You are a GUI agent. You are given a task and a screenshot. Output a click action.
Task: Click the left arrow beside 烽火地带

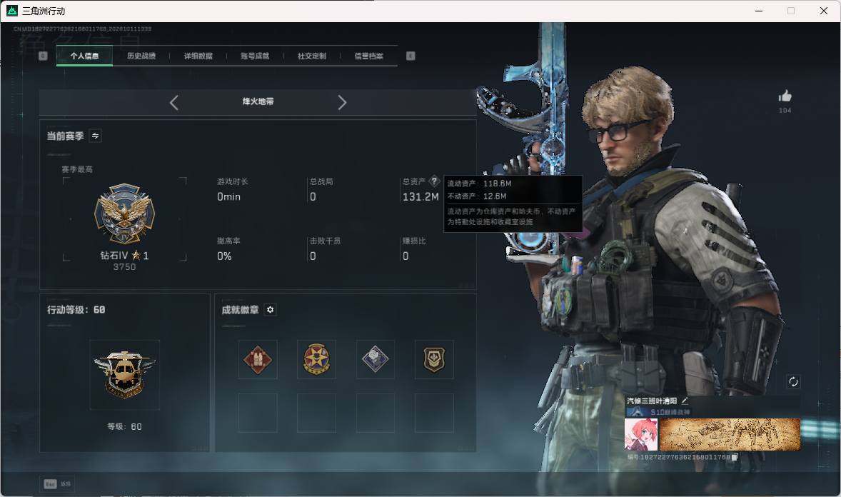tap(173, 103)
